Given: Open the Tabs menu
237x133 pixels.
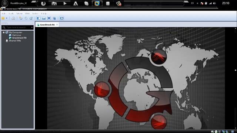Looking at the screenshot, I should [35, 14].
